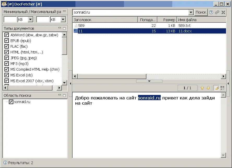This screenshot has height=168, width=232.
Task: Click document types horizontal scroll right arrow
Action: click(x=59, y=88)
